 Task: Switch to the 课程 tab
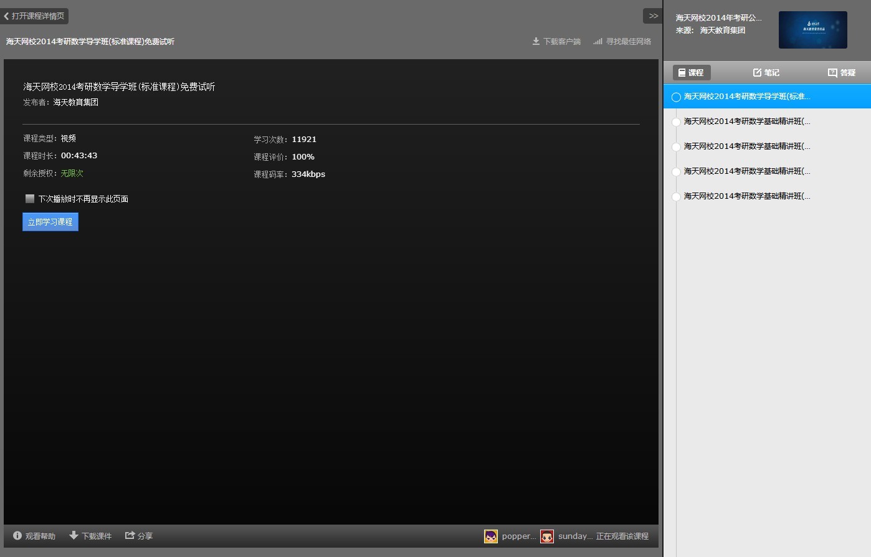(x=691, y=73)
